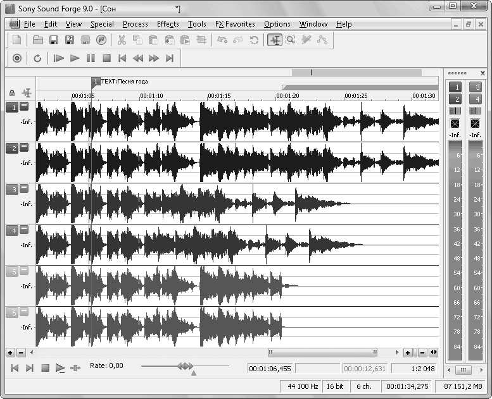Collapse channel 6 with minus button

pos(24,312)
